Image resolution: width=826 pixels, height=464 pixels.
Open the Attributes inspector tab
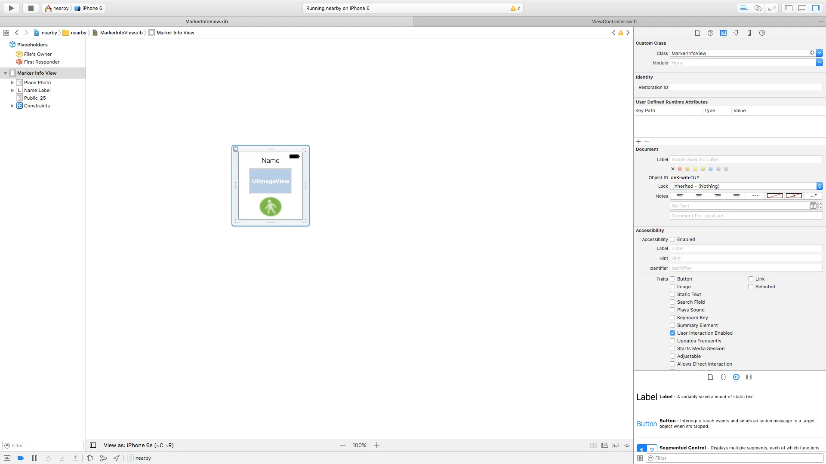[736, 33]
